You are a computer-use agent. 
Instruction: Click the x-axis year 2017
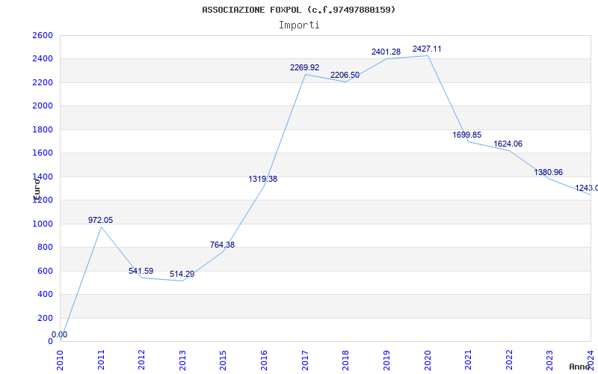(305, 360)
